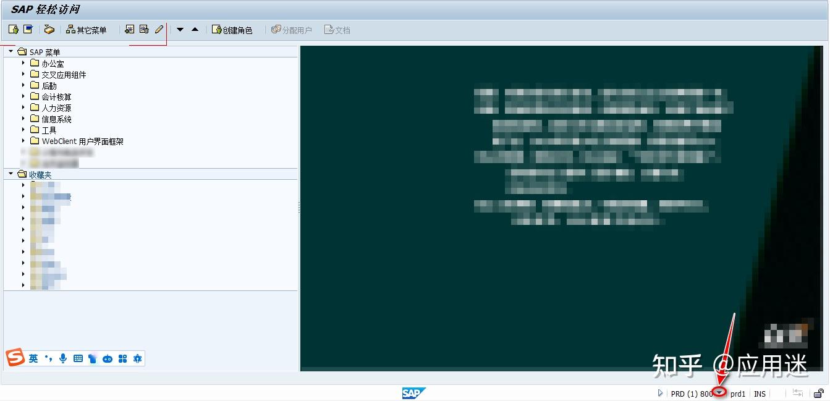The width and height of the screenshot is (830, 401).
Task: Expand the 办公室 folder arrow
Action: [23, 63]
